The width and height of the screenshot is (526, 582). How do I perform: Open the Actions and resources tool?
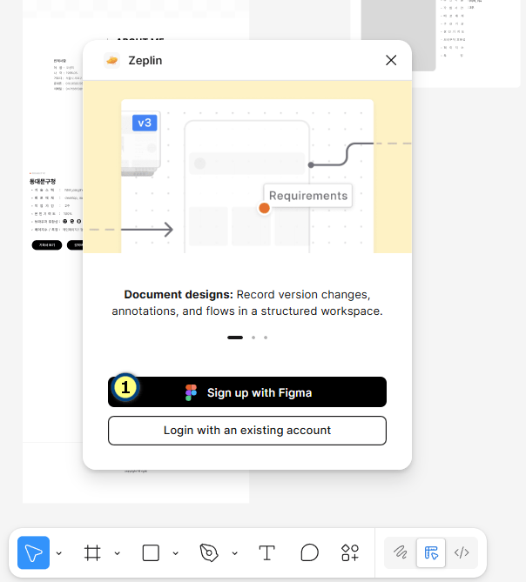pyautogui.click(x=350, y=552)
